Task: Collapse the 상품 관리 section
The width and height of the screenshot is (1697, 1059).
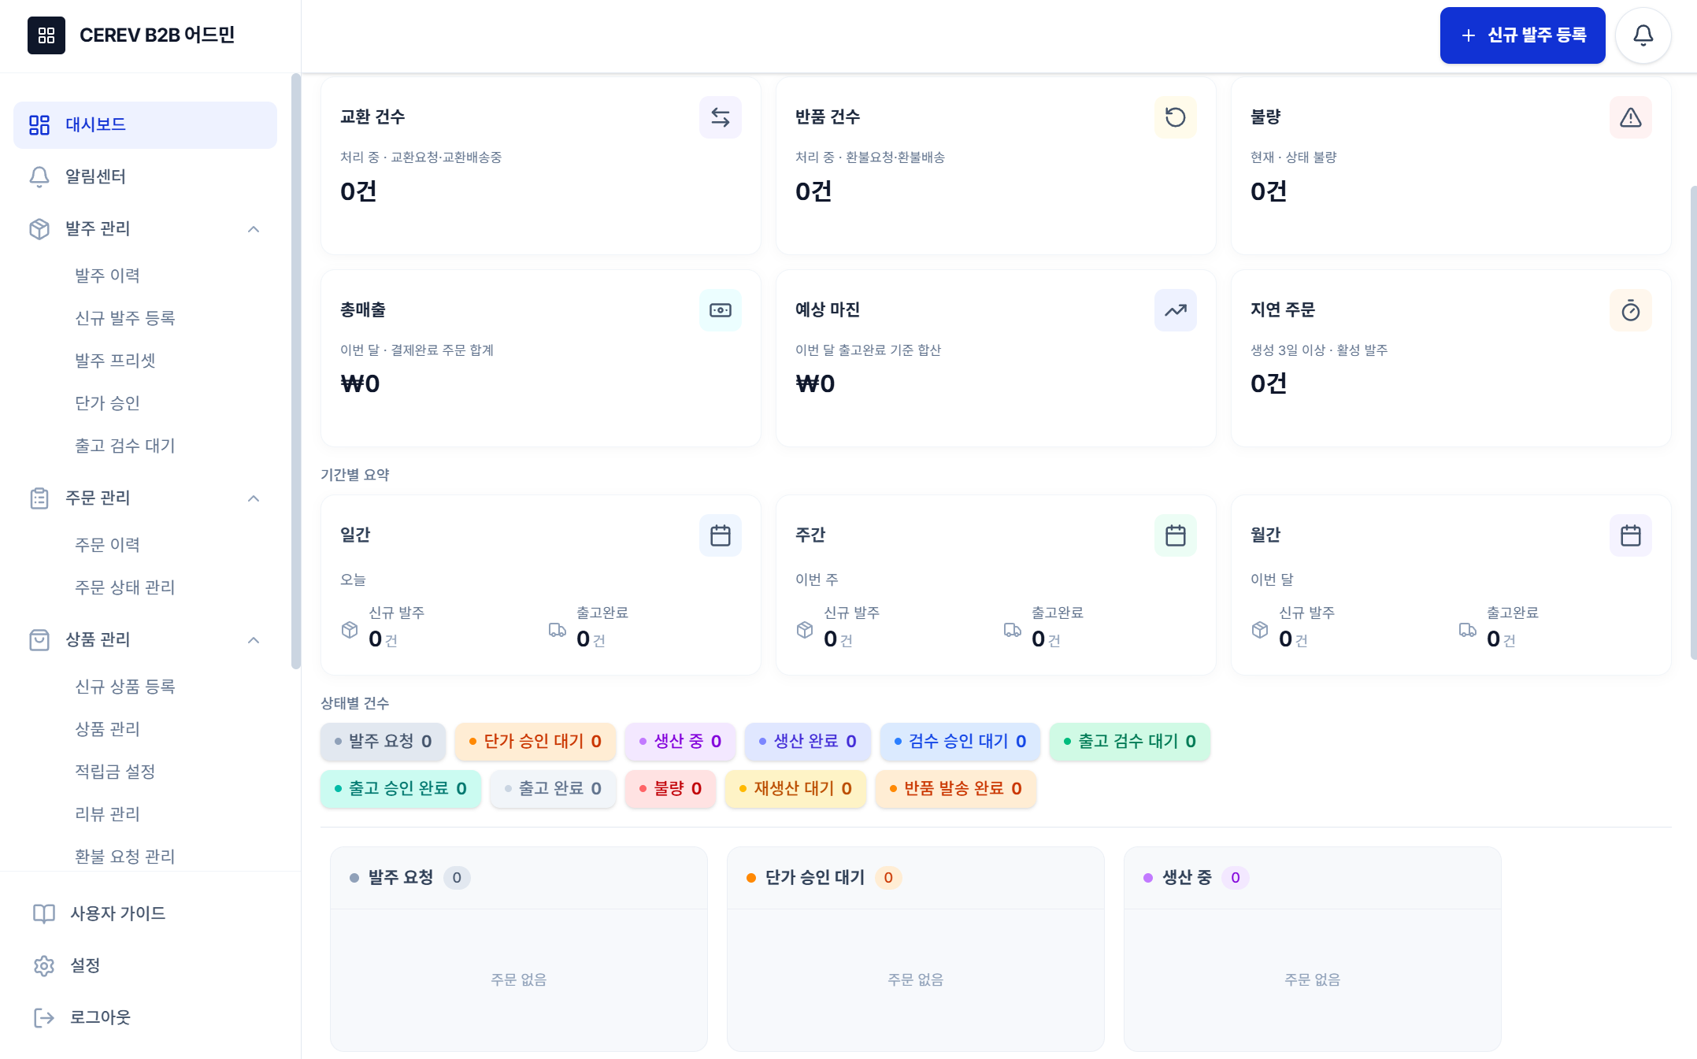Action: (x=254, y=639)
